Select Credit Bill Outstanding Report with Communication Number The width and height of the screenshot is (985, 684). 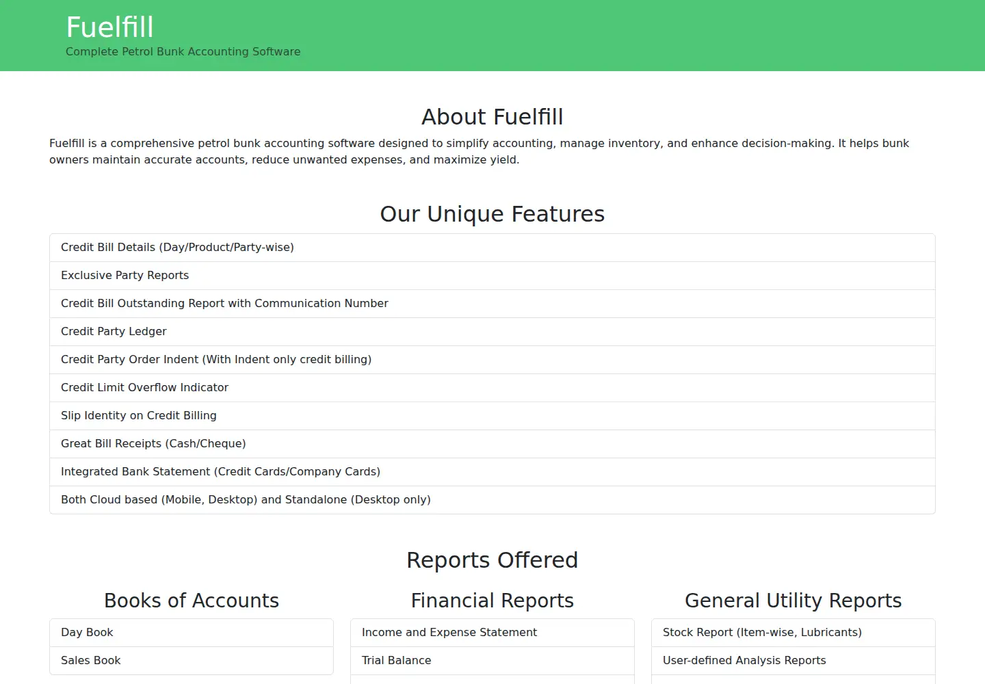492,304
